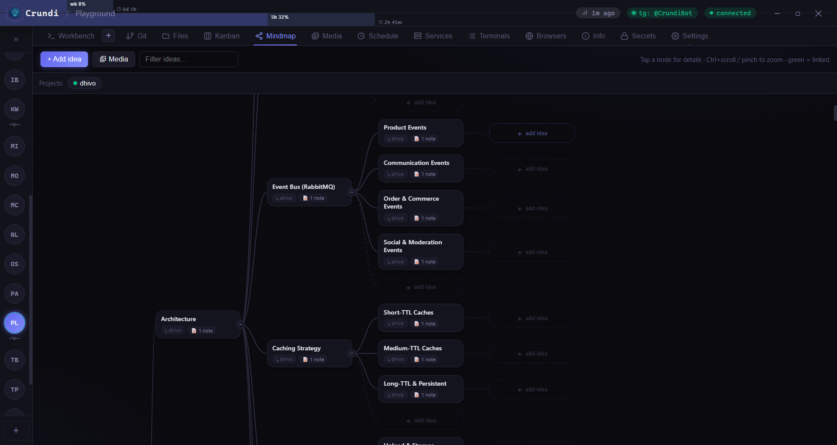Open the Info tab
Image resolution: width=837 pixels, height=445 pixels.
tap(593, 36)
